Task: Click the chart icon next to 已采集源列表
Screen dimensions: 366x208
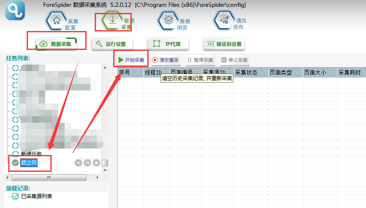Action: click(x=16, y=196)
